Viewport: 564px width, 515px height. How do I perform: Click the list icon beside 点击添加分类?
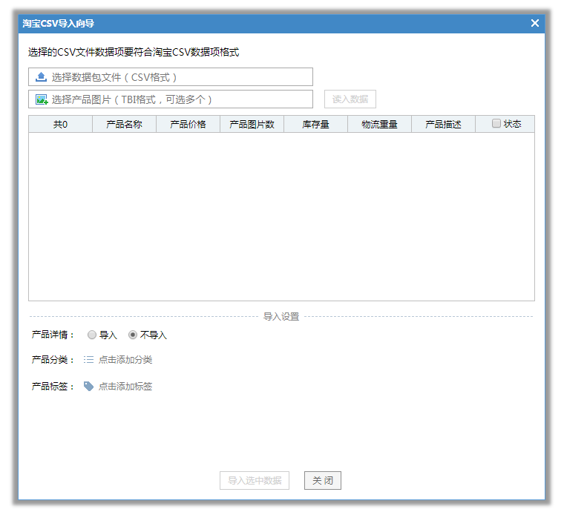(88, 360)
